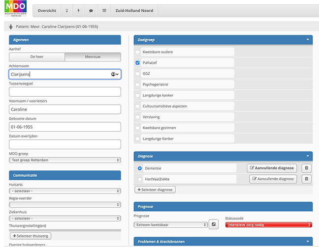Open the speech bubble comments icon
Screen dimensions: 319x247
[91, 10]
